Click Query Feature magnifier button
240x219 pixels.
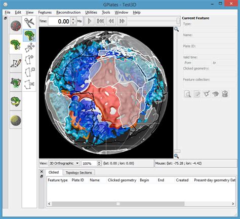pos(187,94)
